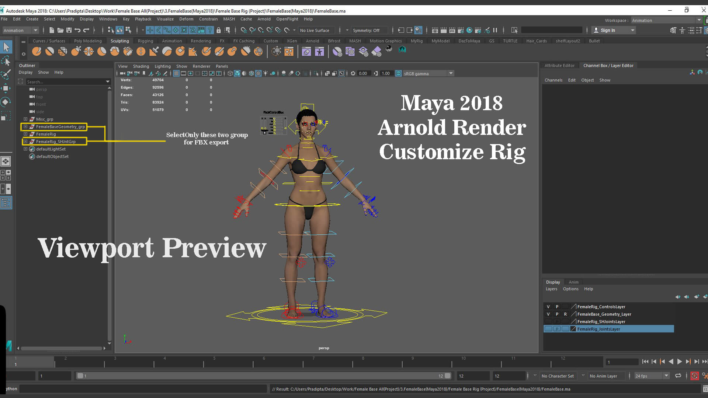
Task: Select the first Sculpt brush on shelf
Action: point(37,51)
